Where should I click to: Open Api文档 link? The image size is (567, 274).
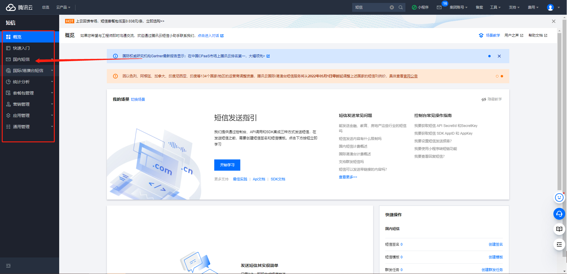(x=259, y=179)
